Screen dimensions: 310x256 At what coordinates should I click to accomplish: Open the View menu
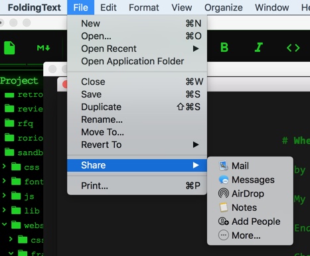(182, 7)
